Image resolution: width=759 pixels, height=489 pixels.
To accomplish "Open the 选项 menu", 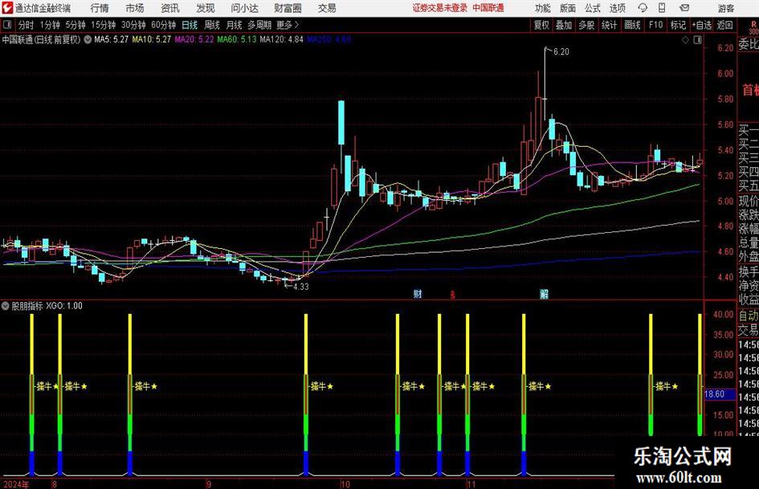I will pyautogui.click(x=617, y=8).
